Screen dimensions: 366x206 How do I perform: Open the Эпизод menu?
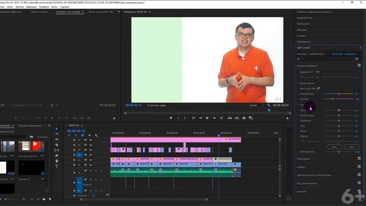coord(19,7)
